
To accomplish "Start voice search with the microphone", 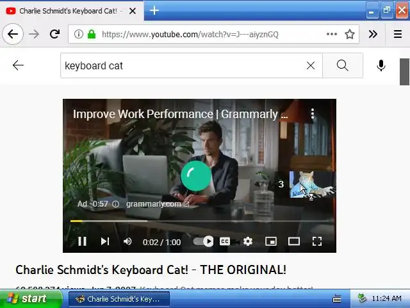I will click(x=381, y=65).
